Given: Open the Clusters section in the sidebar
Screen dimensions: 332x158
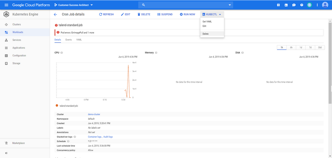Looking at the screenshot, I should pyautogui.click(x=17, y=25).
